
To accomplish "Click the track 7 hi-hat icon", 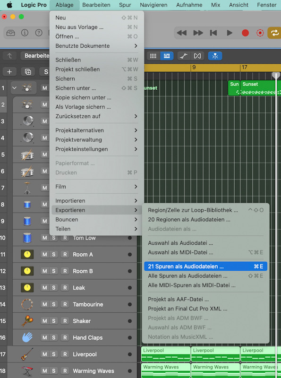I will pyautogui.click(x=27, y=188).
